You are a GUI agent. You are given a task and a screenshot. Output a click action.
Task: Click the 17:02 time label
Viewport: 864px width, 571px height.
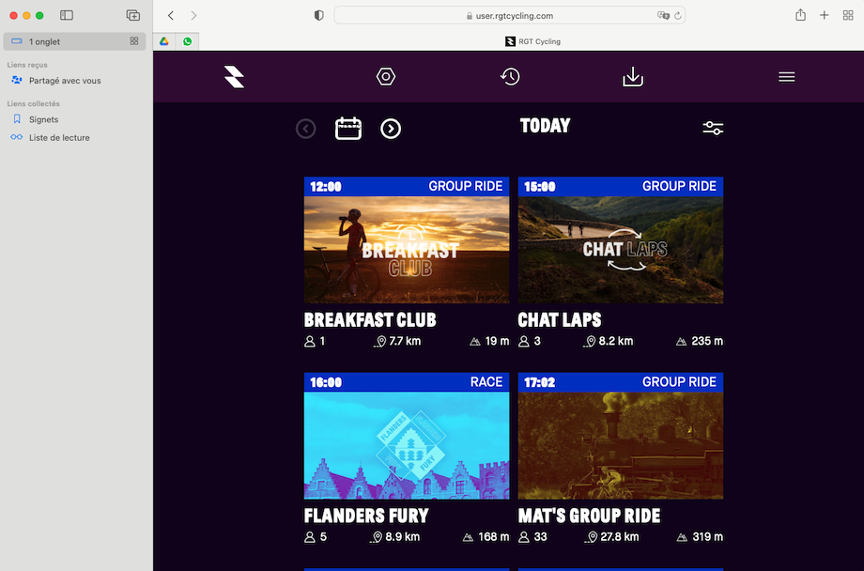click(539, 382)
